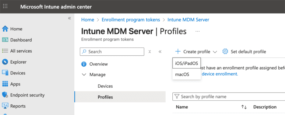Focus the Search by profile name field
285x115 pixels.
(x=229, y=96)
